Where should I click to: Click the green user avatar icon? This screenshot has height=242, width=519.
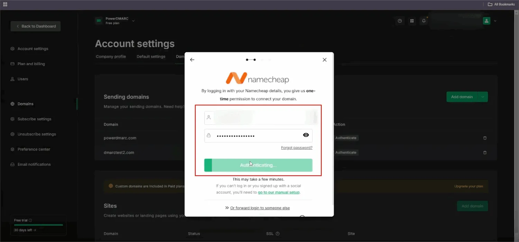pos(486,21)
